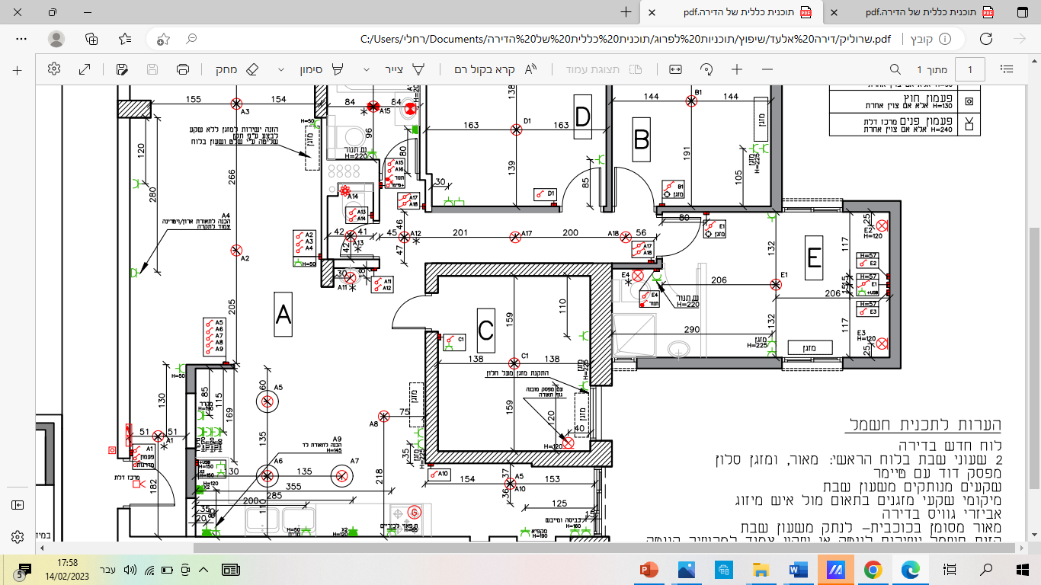
Task: Print the PDF document
Action: 183,69
